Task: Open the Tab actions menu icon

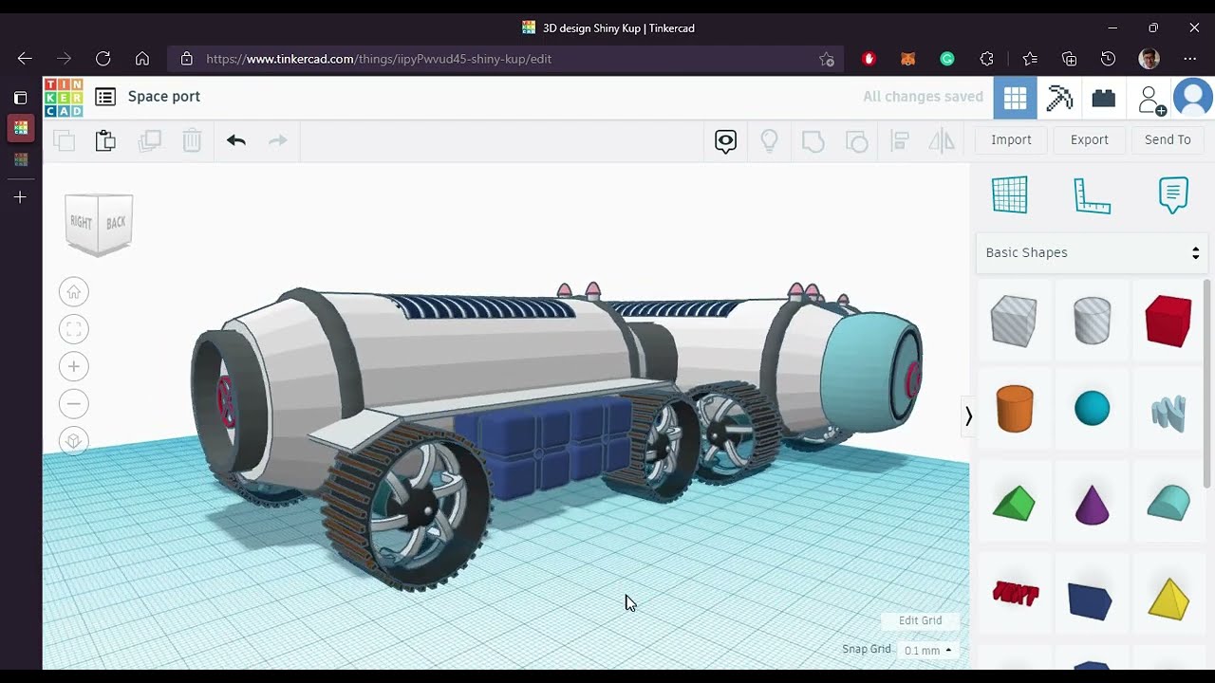Action: pyautogui.click(x=20, y=98)
